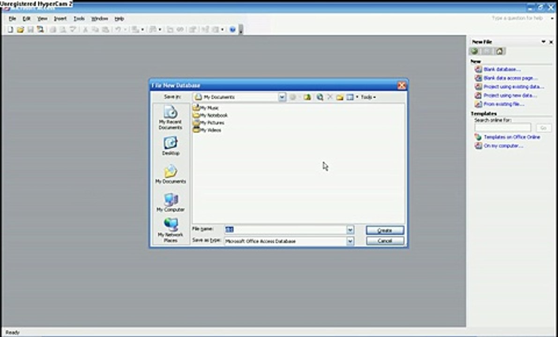Click the Blank database link
The width and height of the screenshot is (558, 337).
coord(502,69)
